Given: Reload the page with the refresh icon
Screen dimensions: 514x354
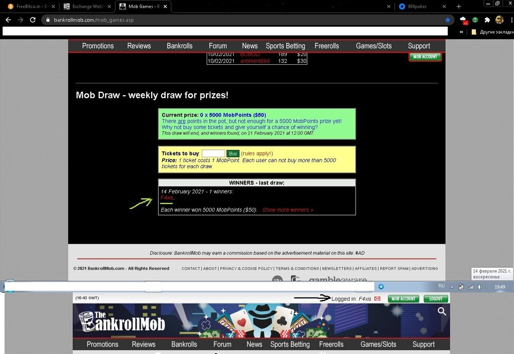Looking at the screenshot, I should click(33, 20).
